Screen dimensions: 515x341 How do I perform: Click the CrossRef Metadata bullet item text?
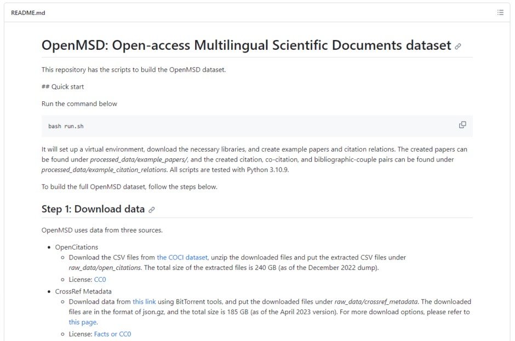(83, 291)
